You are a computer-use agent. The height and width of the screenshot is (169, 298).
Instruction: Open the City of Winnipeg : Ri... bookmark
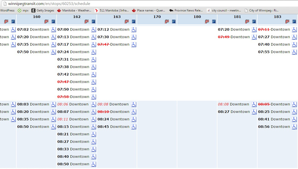[x=262, y=10]
